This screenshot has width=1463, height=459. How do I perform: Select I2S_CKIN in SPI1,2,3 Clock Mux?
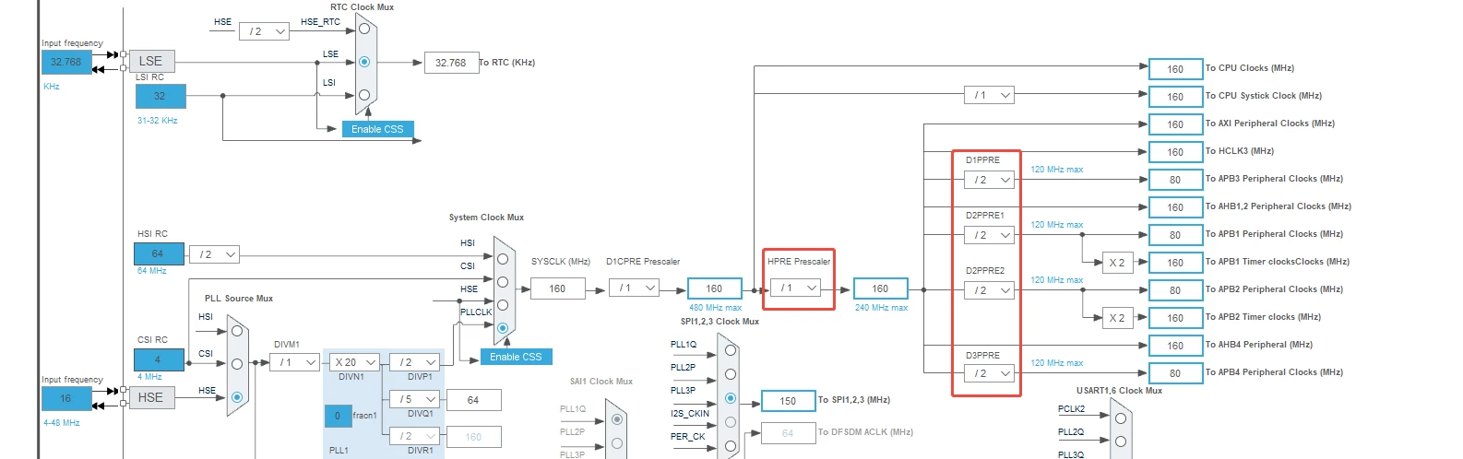731,422
